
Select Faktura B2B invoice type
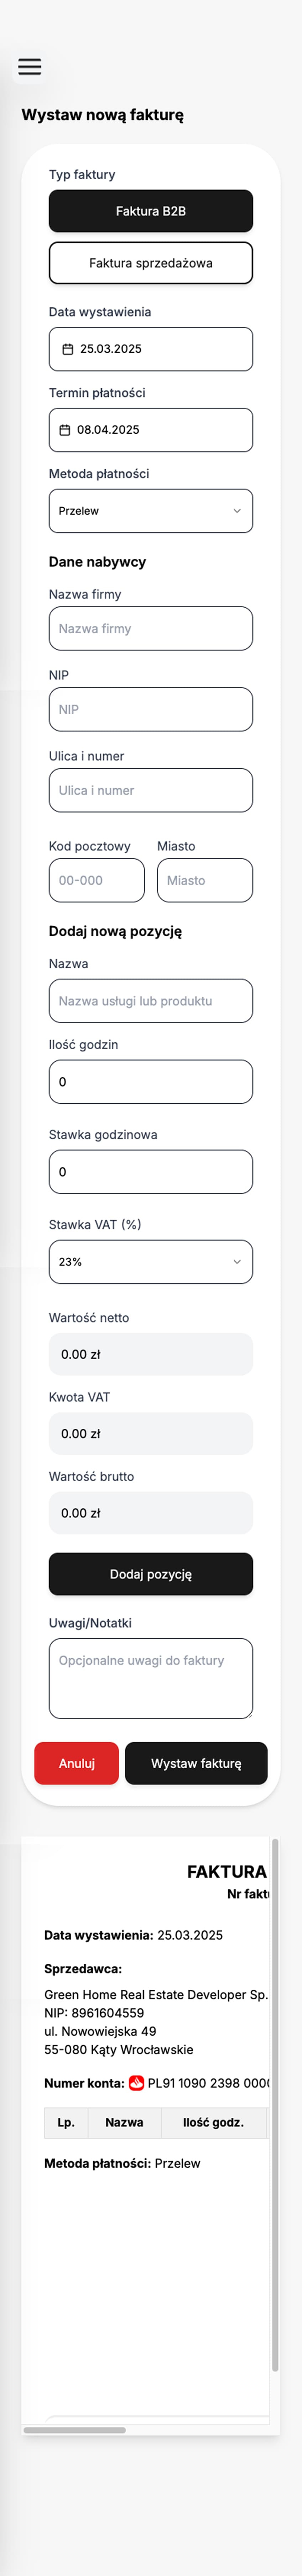pyautogui.click(x=151, y=211)
